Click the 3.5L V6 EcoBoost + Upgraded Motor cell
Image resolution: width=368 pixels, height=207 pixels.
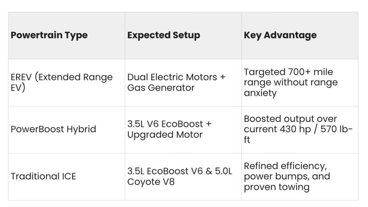tap(183, 130)
